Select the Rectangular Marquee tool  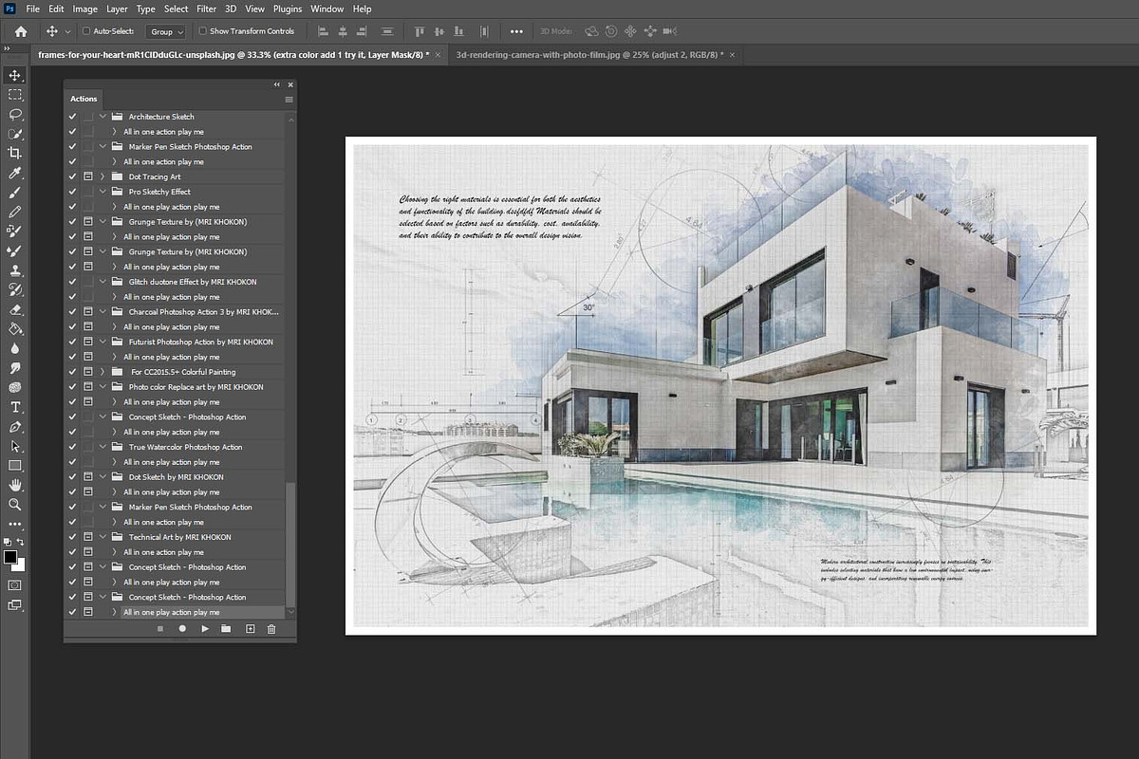click(x=14, y=94)
